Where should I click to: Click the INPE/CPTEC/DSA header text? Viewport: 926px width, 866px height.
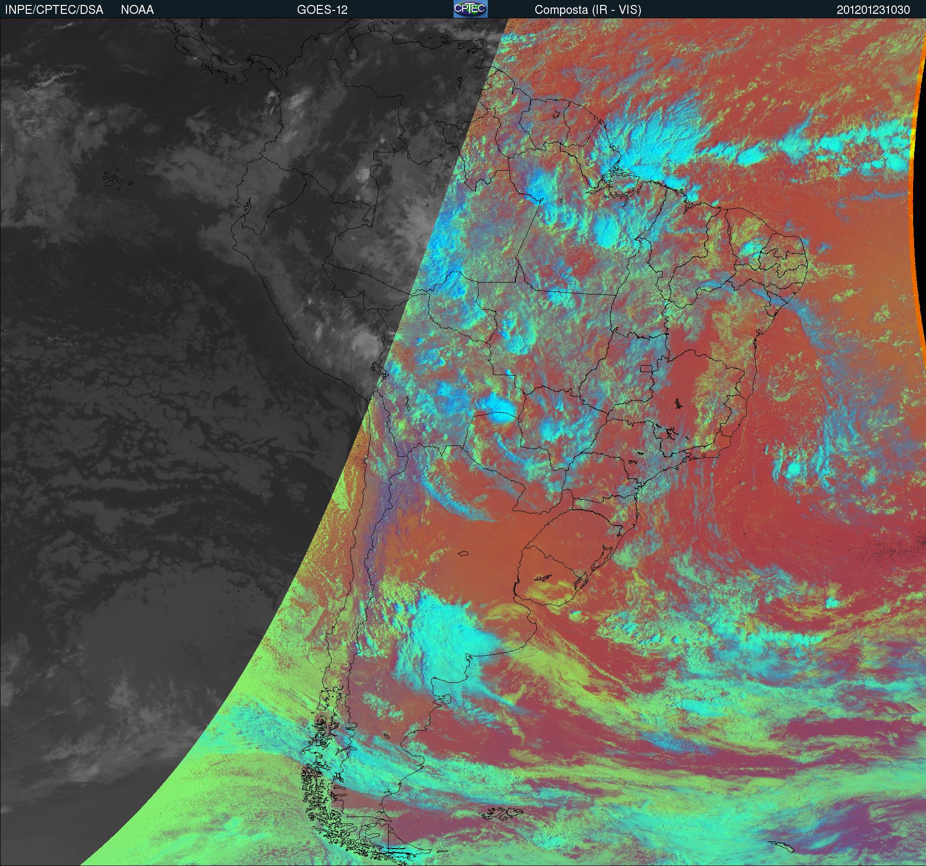click(54, 10)
